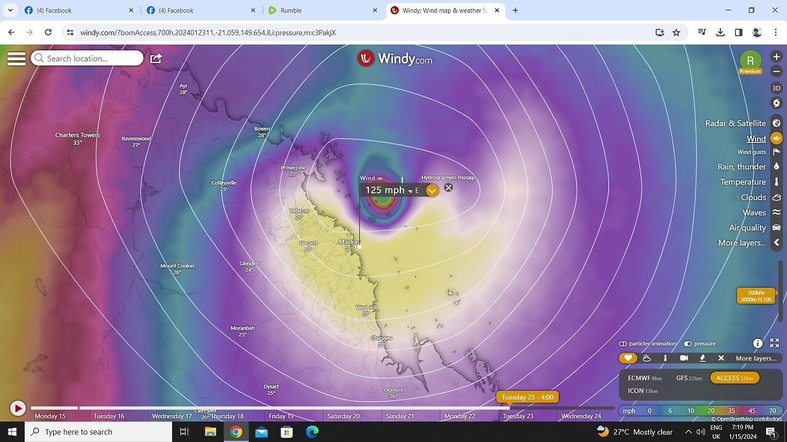Hide points of interest with X
The image size is (787, 442).
click(x=721, y=359)
